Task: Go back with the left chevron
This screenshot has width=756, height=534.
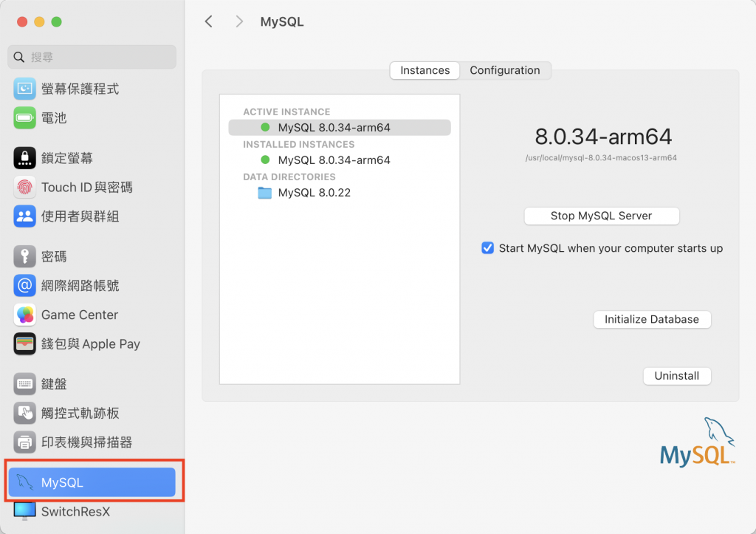Action: (x=209, y=21)
